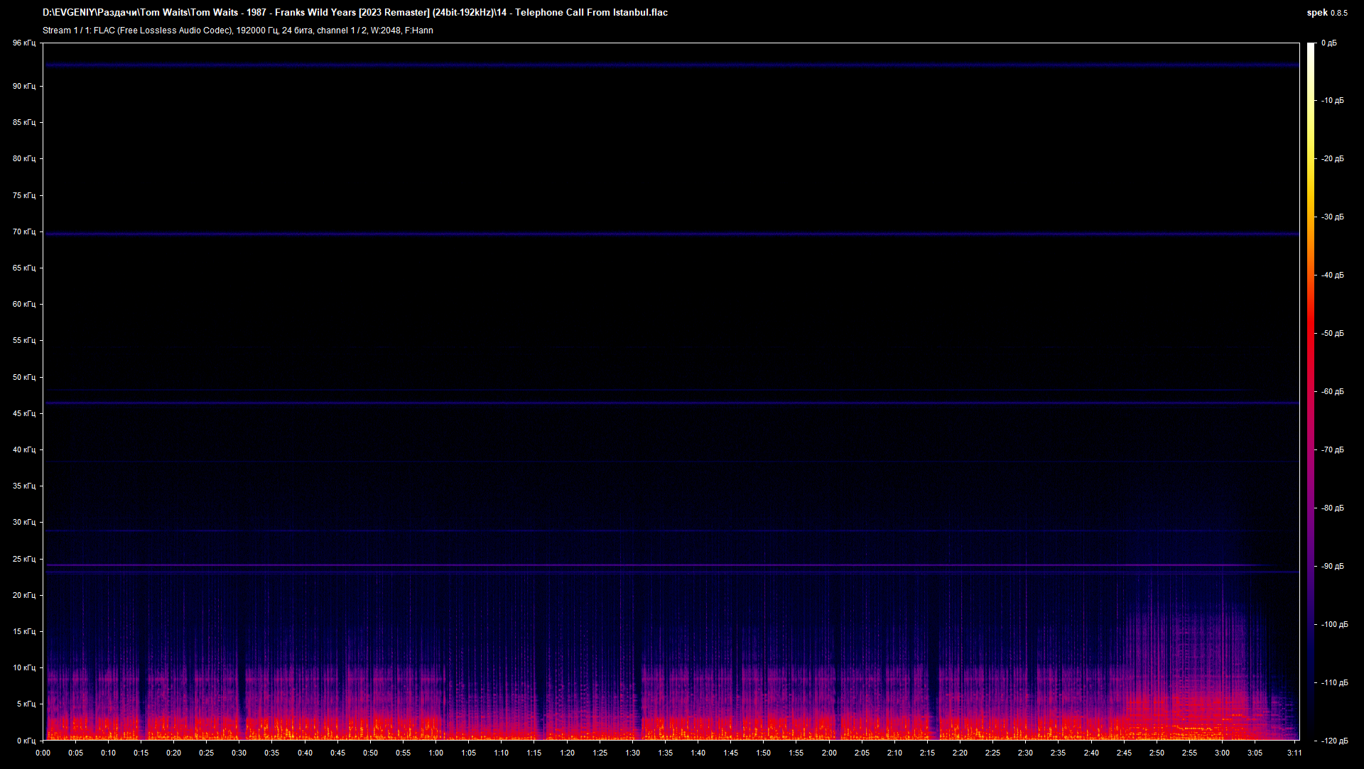Image resolution: width=1364 pixels, height=769 pixels.
Task: Click the 60 кГц frequency label
Action: (x=24, y=304)
